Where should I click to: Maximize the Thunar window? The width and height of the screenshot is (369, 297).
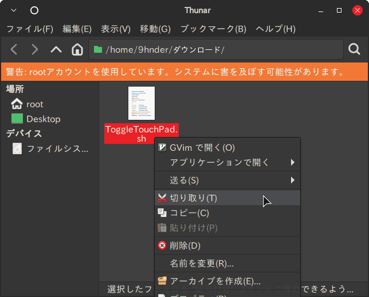[x=339, y=10]
